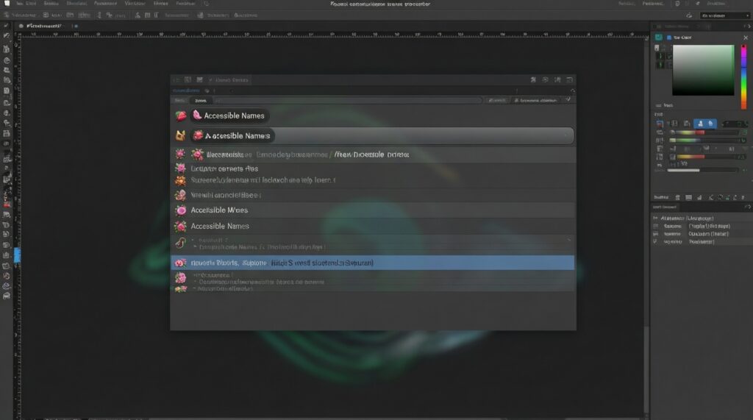Click the yellow cat-like icon in the list
This screenshot has width=753, height=420.
click(x=181, y=135)
